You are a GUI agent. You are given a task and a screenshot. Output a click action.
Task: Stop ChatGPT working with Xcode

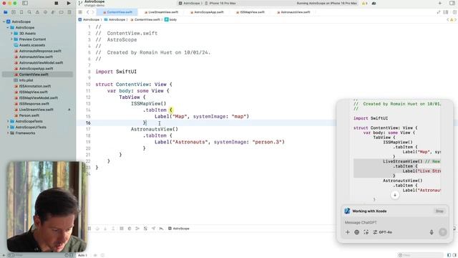point(439,211)
